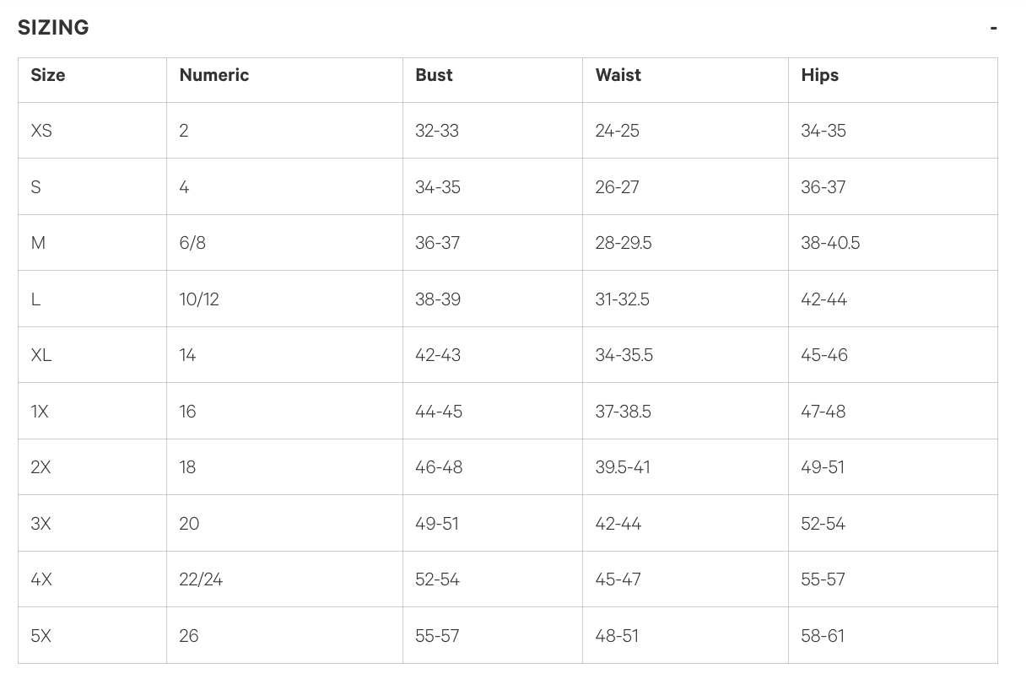Click the Bust column header
Viewport: 1026px width, 695px height.
point(434,75)
